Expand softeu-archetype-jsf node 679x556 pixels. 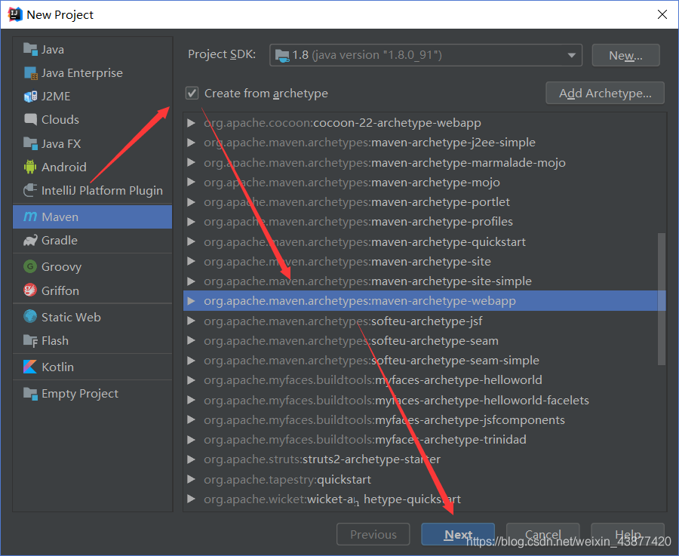[x=191, y=321]
